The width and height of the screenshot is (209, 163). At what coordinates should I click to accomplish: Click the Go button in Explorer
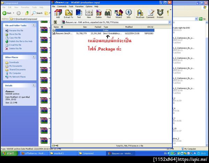(x=202, y=19)
